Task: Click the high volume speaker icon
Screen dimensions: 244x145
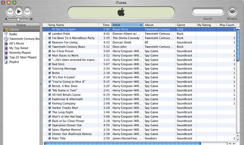Action: (x=31, y=19)
